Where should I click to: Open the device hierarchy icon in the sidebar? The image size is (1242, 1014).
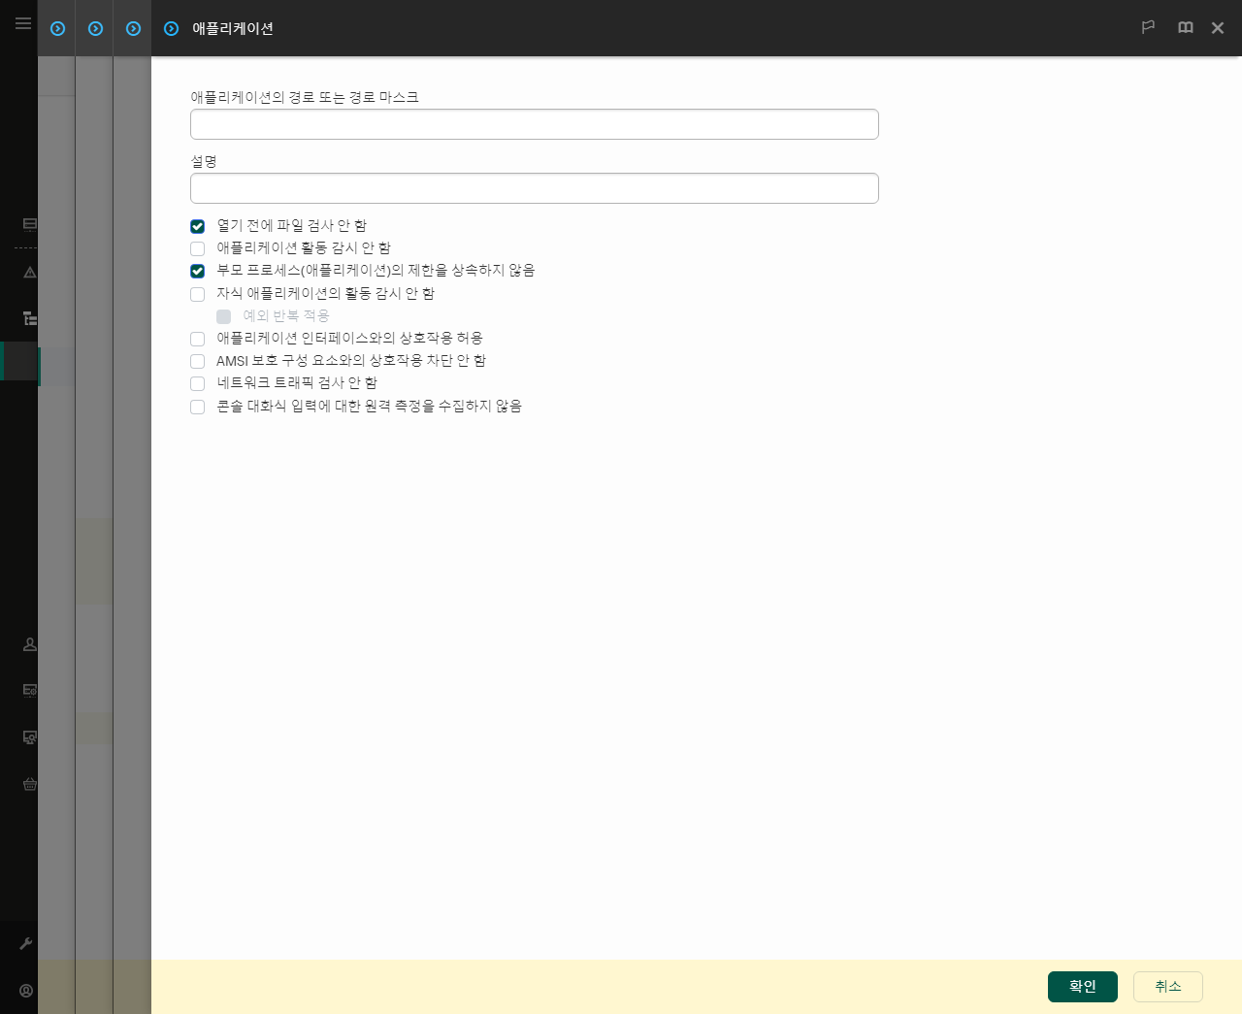(29, 318)
